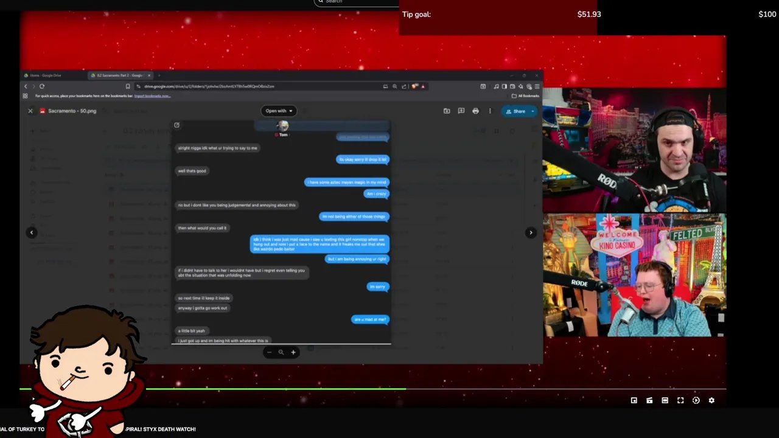Screen dimensions: 779x438
Task: Open the 'Open with' dropdown
Action: (x=279, y=111)
